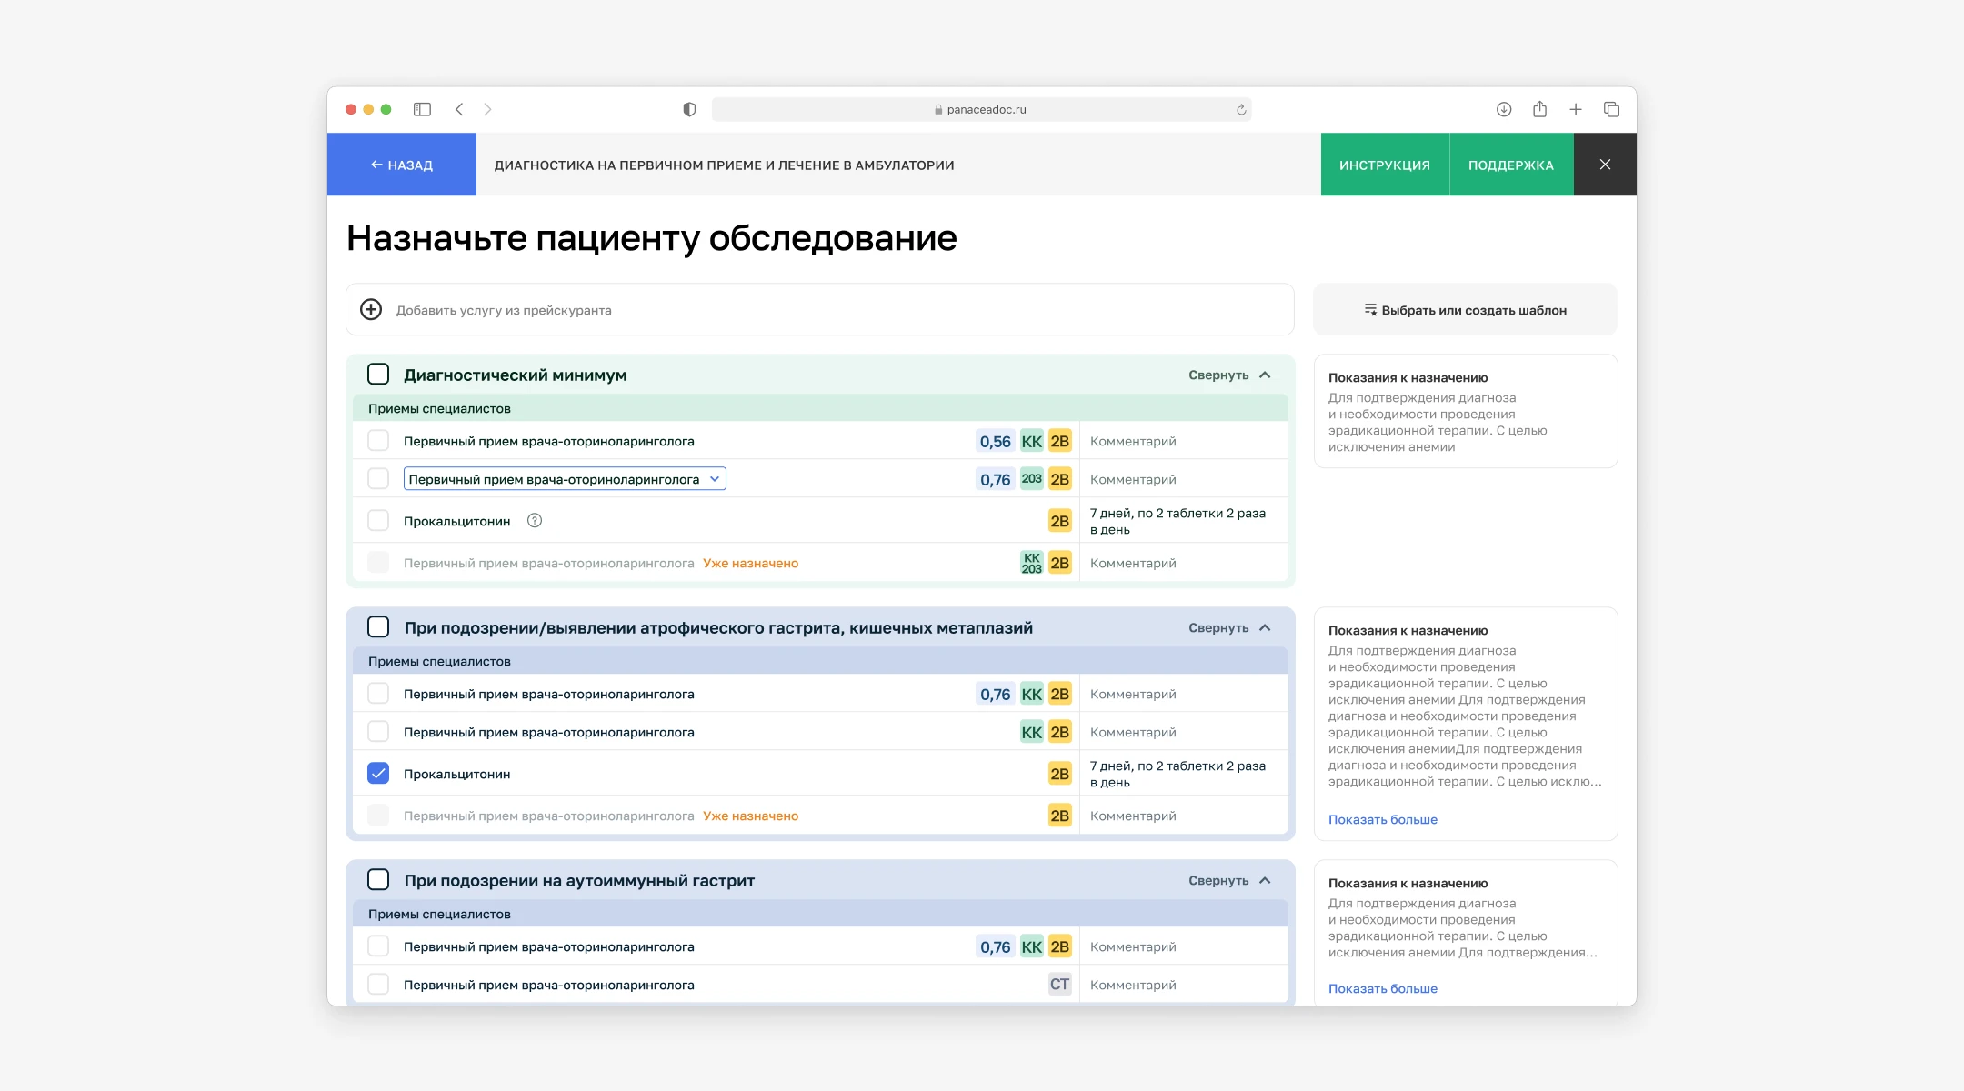The image size is (1964, 1091).
Task: Click the question mark icon beside Прокальцитонин
Action: coord(535,521)
